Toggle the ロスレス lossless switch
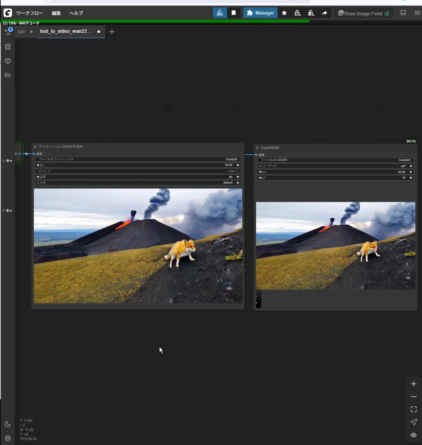Screen dimensions: 422x445 237,171
